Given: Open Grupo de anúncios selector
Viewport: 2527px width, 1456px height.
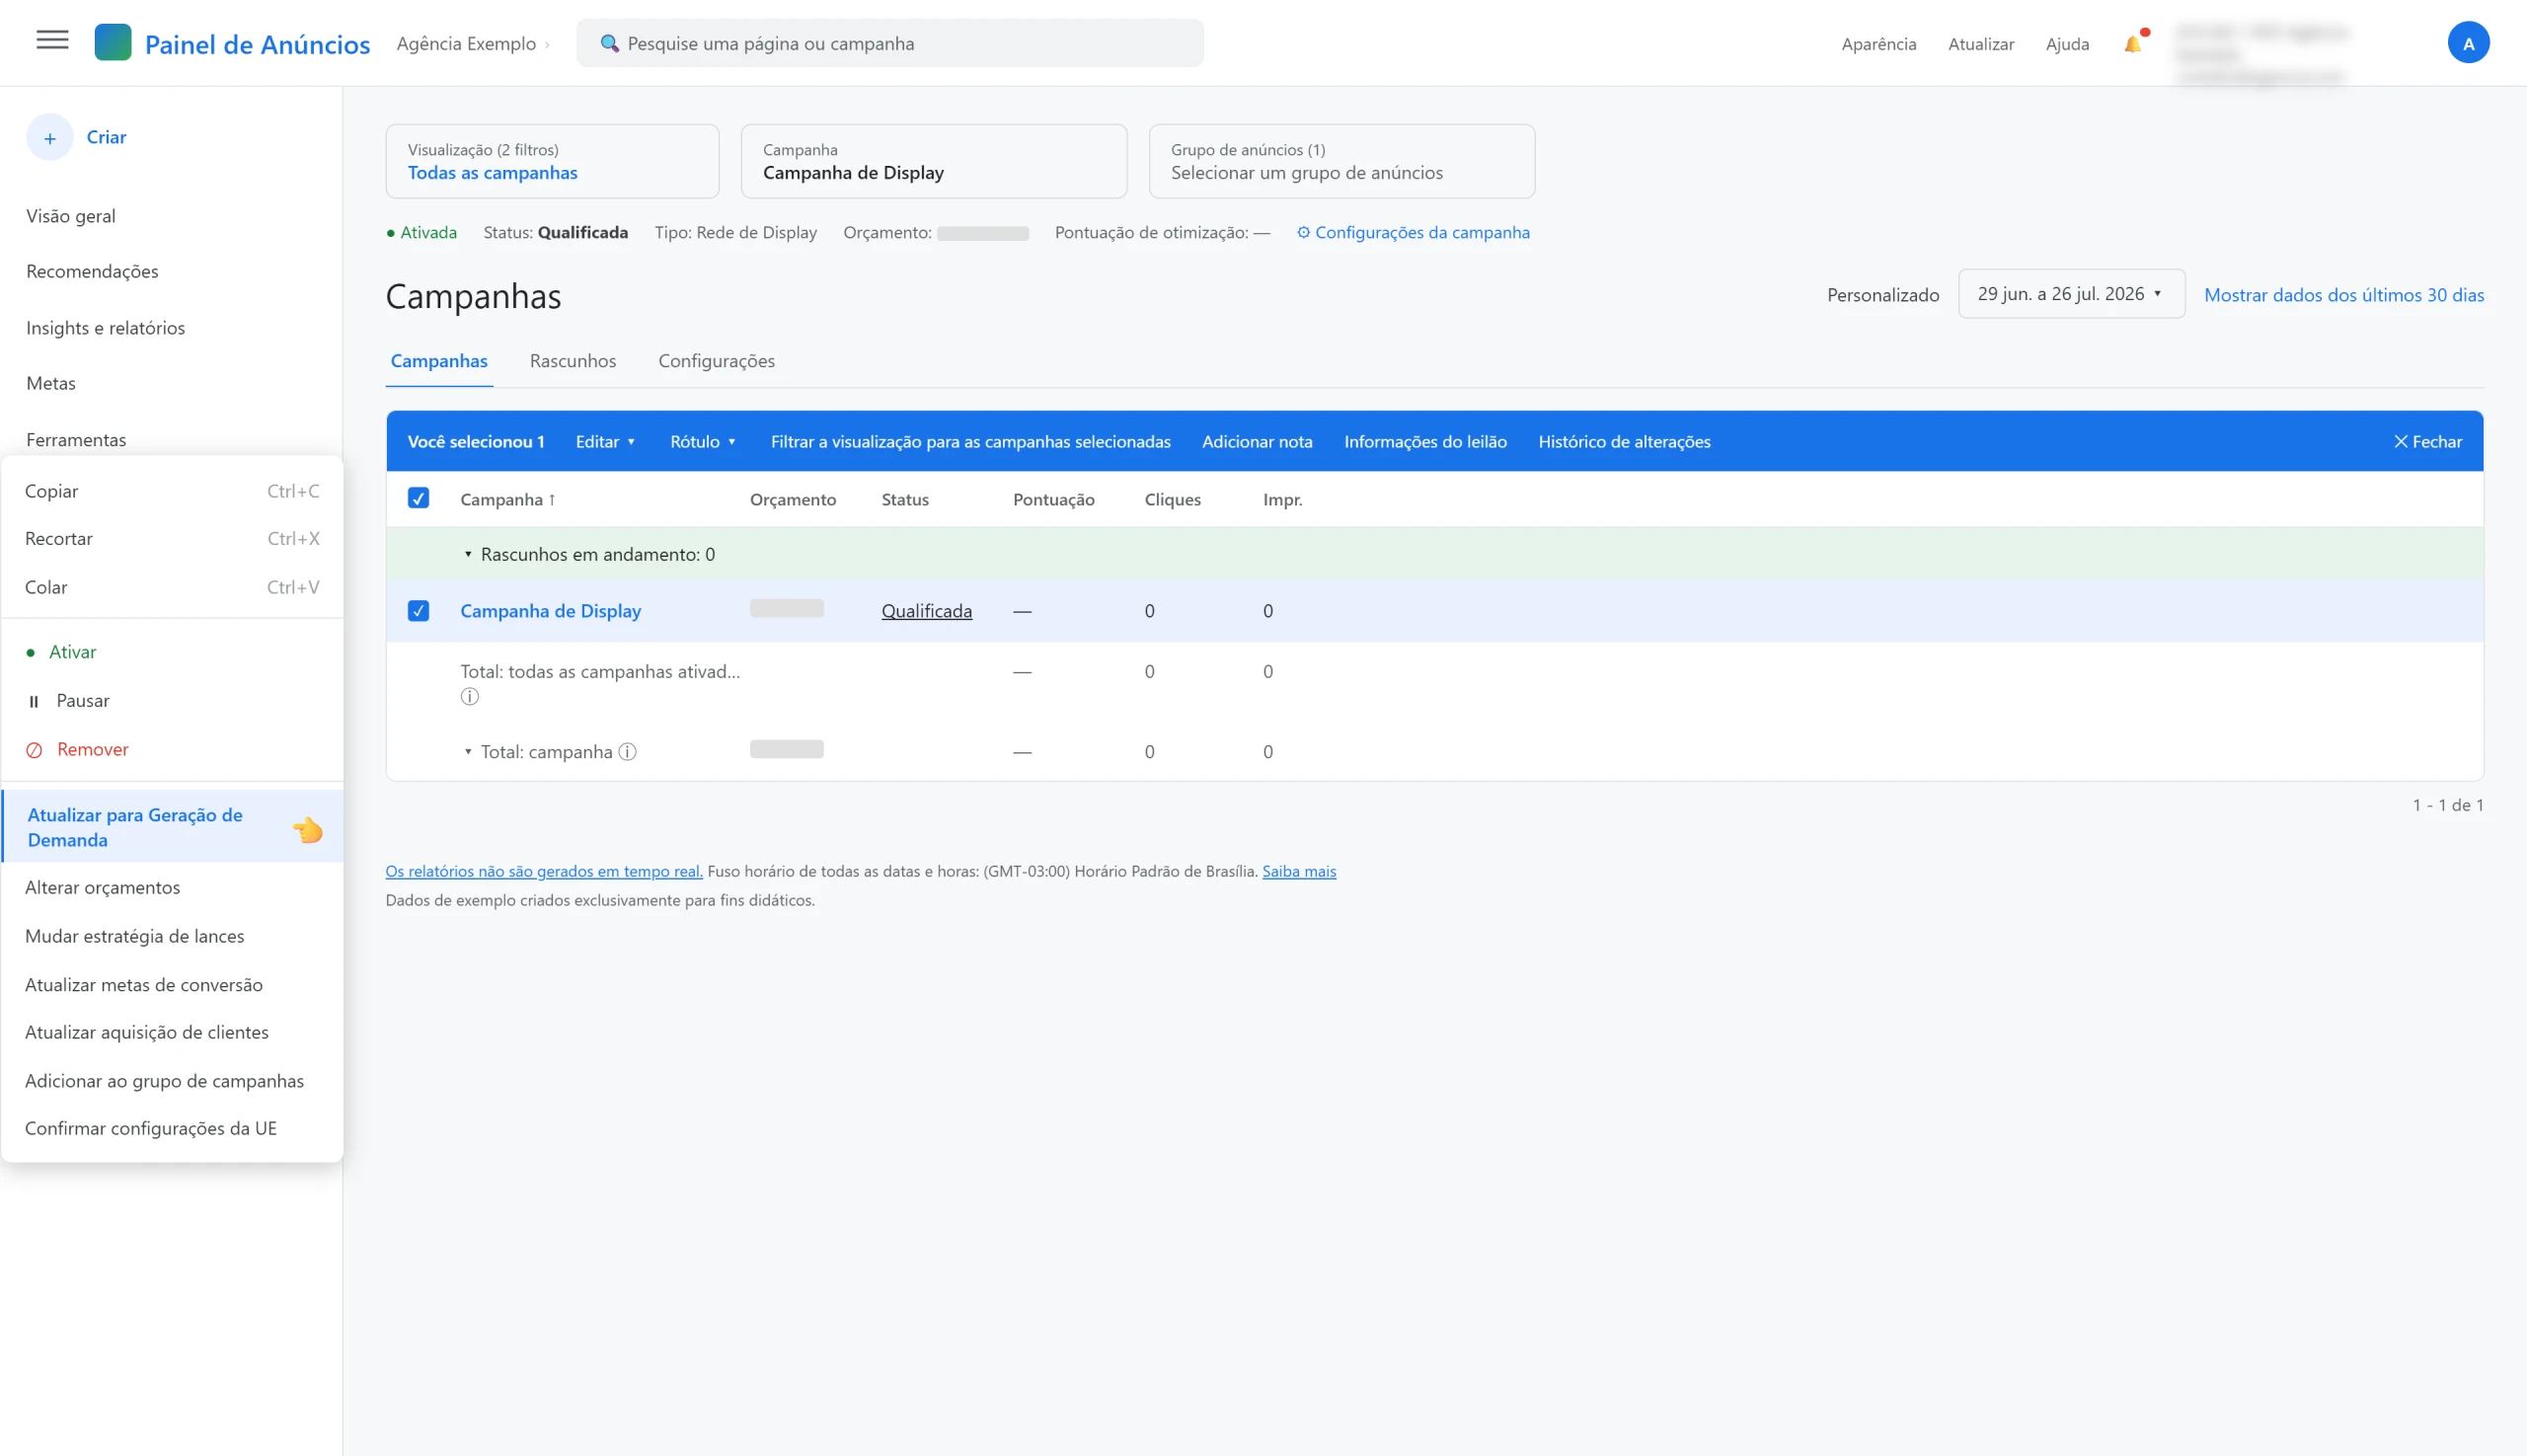Looking at the screenshot, I should pyautogui.click(x=1341, y=161).
